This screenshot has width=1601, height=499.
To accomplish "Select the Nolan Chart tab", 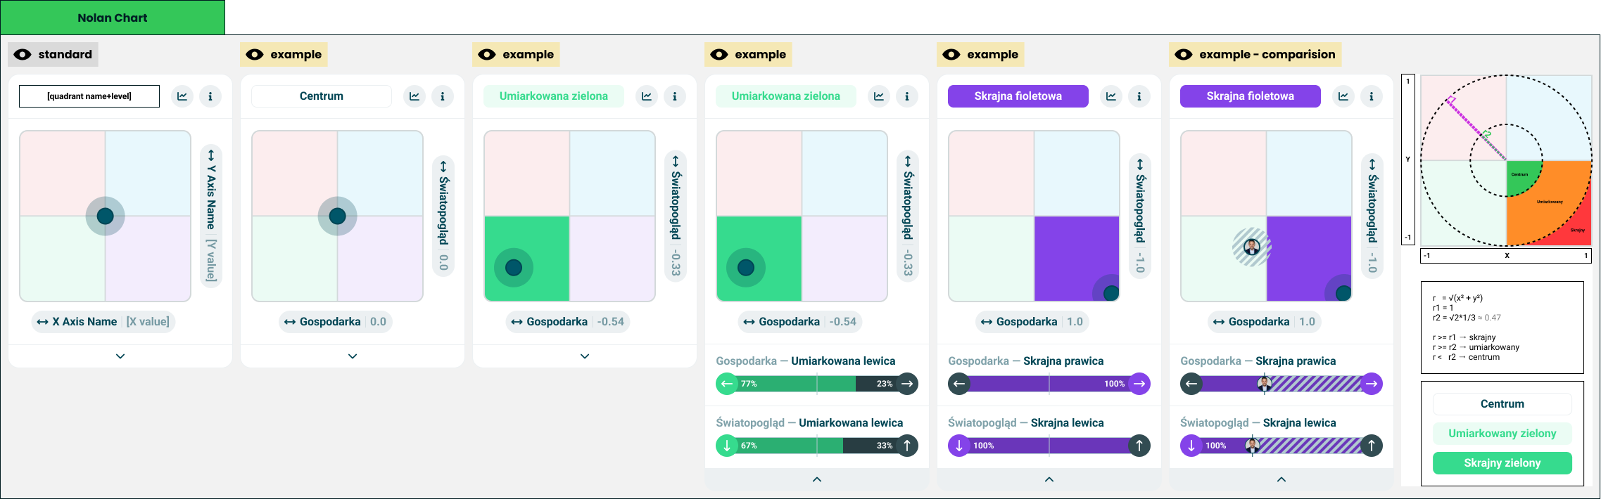I will click(x=113, y=18).
